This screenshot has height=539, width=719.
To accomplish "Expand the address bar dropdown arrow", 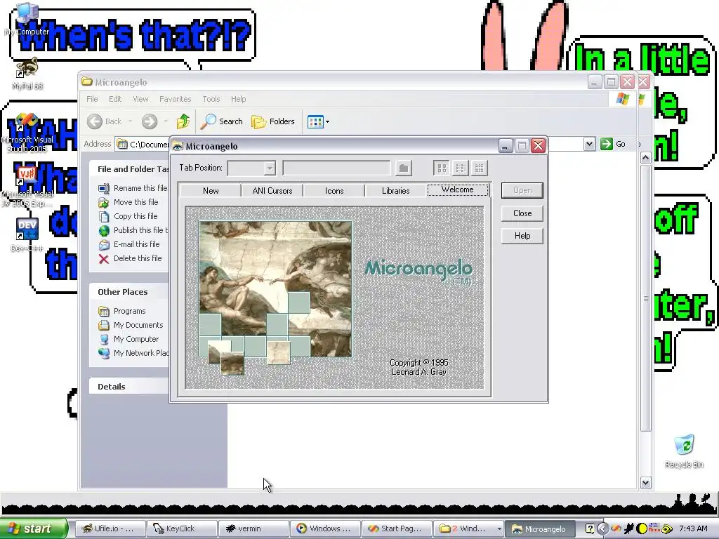I will click(x=589, y=144).
